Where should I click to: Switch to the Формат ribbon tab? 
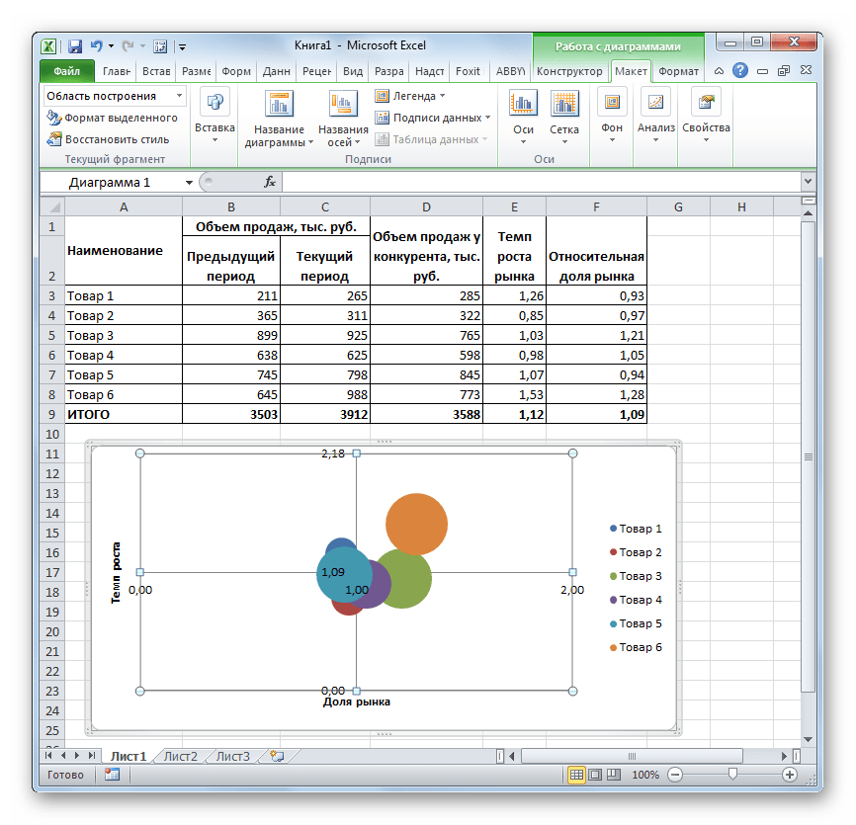tap(679, 71)
